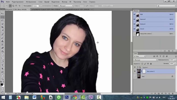Select the Zoom tool
The image size is (177, 100).
(x=2, y=79)
